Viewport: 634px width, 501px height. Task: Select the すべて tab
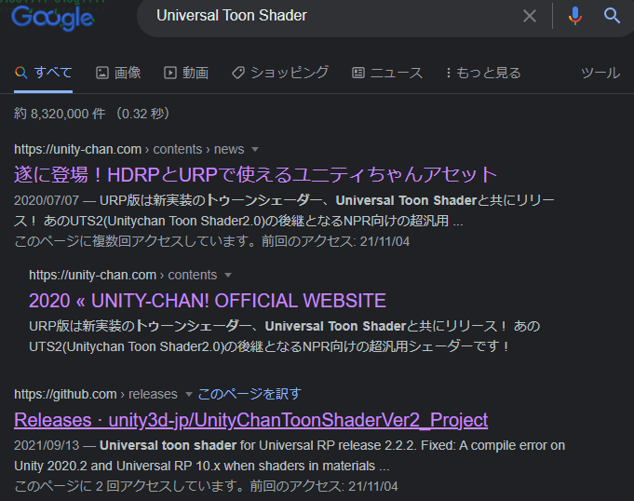click(43, 73)
